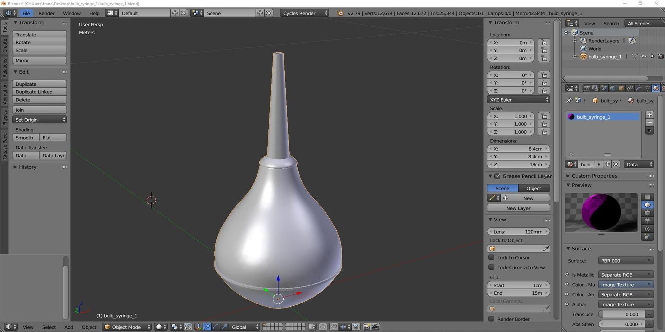The height and width of the screenshot is (332, 665).
Task: Click the snap magnet icon
Action: 334,327
